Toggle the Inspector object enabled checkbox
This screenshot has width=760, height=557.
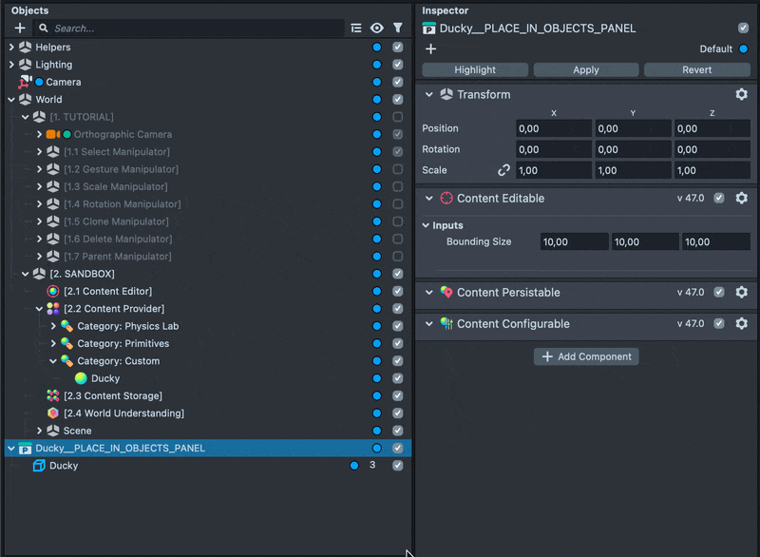tap(743, 29)
